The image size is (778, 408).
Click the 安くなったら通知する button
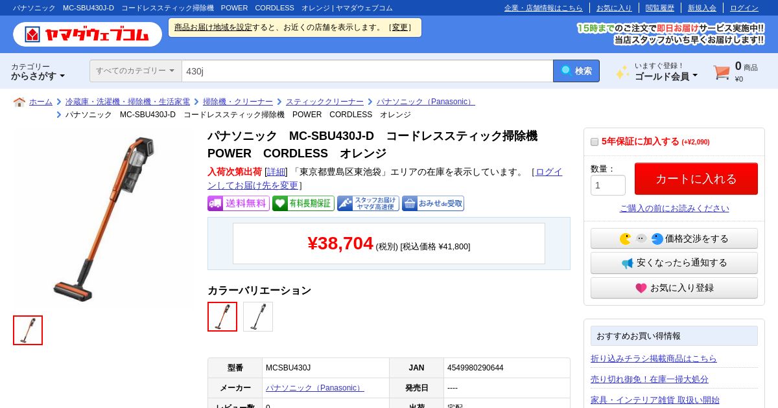(x=674, y=263)
